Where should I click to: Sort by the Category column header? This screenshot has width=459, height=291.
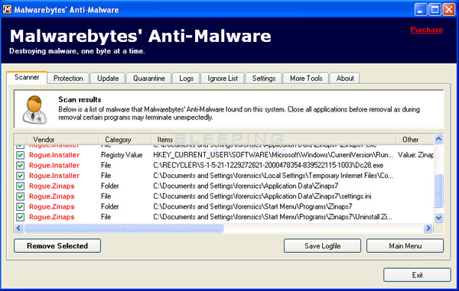[125, 139]
